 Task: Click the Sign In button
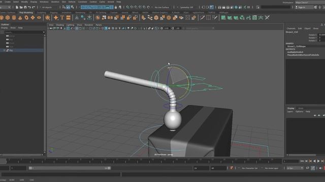(x=304, y=7)
